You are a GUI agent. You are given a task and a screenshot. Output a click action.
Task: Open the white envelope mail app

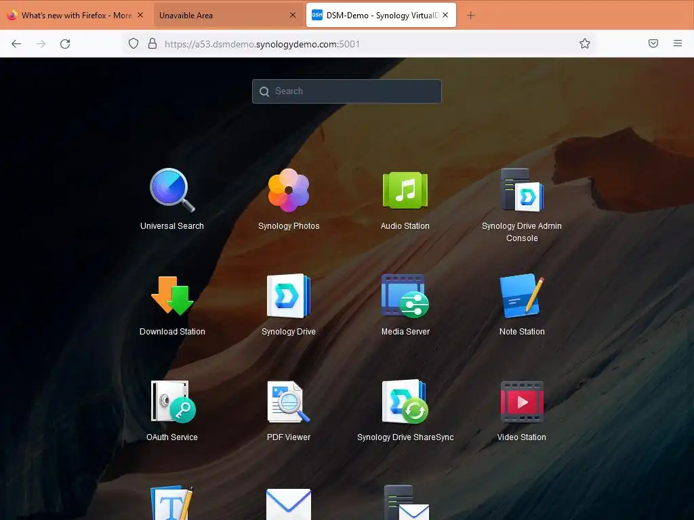point(289,504)
